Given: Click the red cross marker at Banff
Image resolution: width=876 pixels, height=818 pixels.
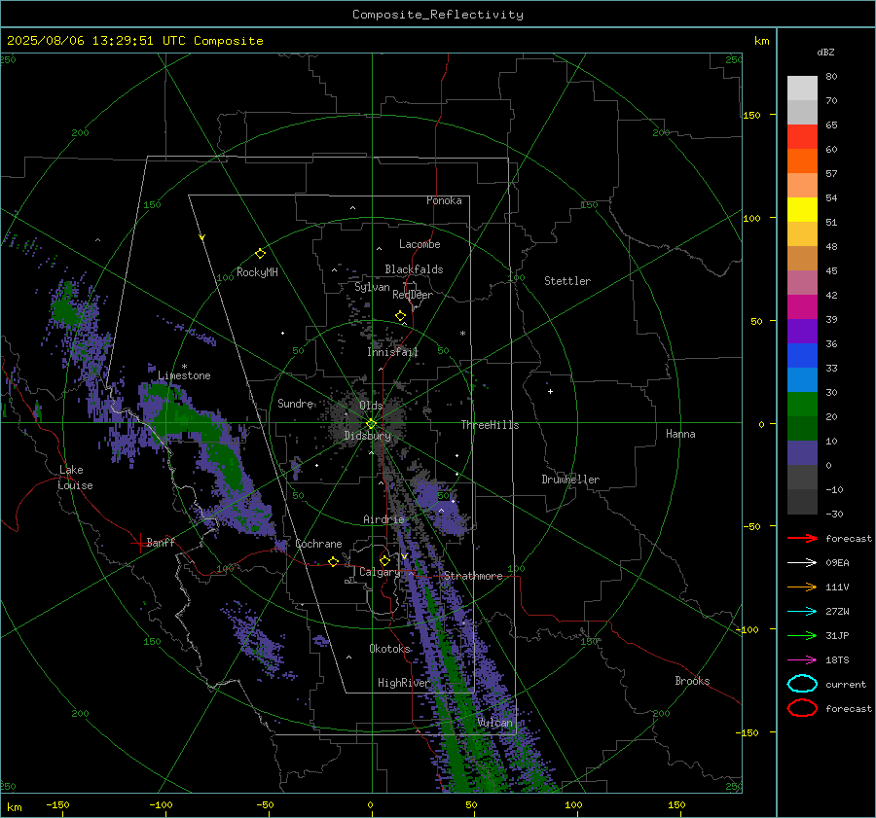Looking at the screenshot, I should point(139,543).
